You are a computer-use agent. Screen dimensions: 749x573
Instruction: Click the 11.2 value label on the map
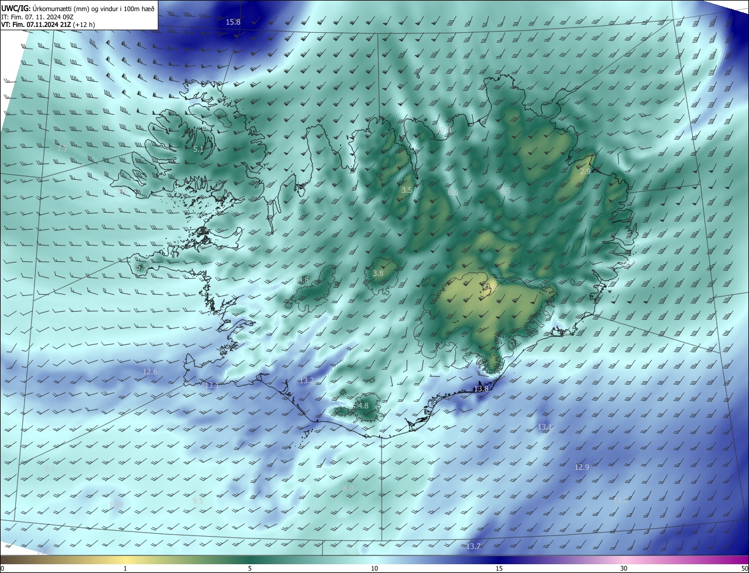tap(621, 500)
